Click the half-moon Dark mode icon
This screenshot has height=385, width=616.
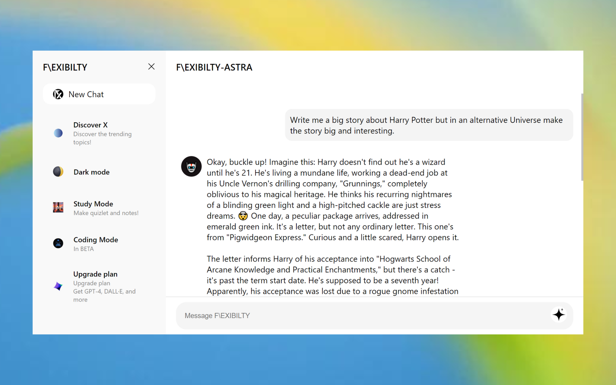tap(58, 172)
